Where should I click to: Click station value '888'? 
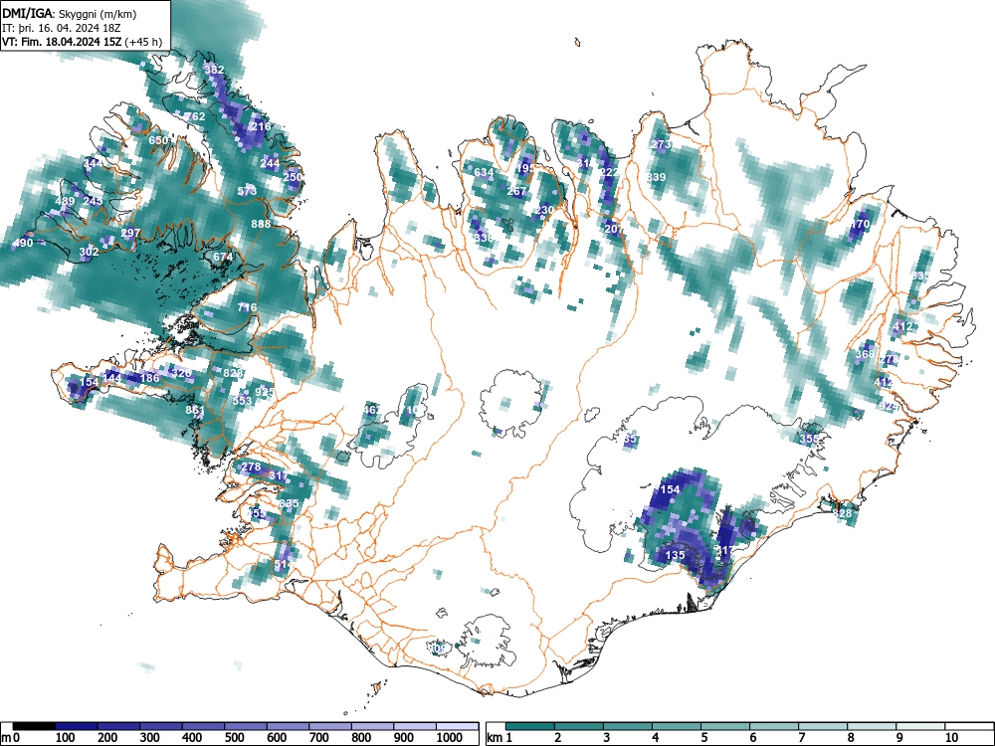[261, 224]
